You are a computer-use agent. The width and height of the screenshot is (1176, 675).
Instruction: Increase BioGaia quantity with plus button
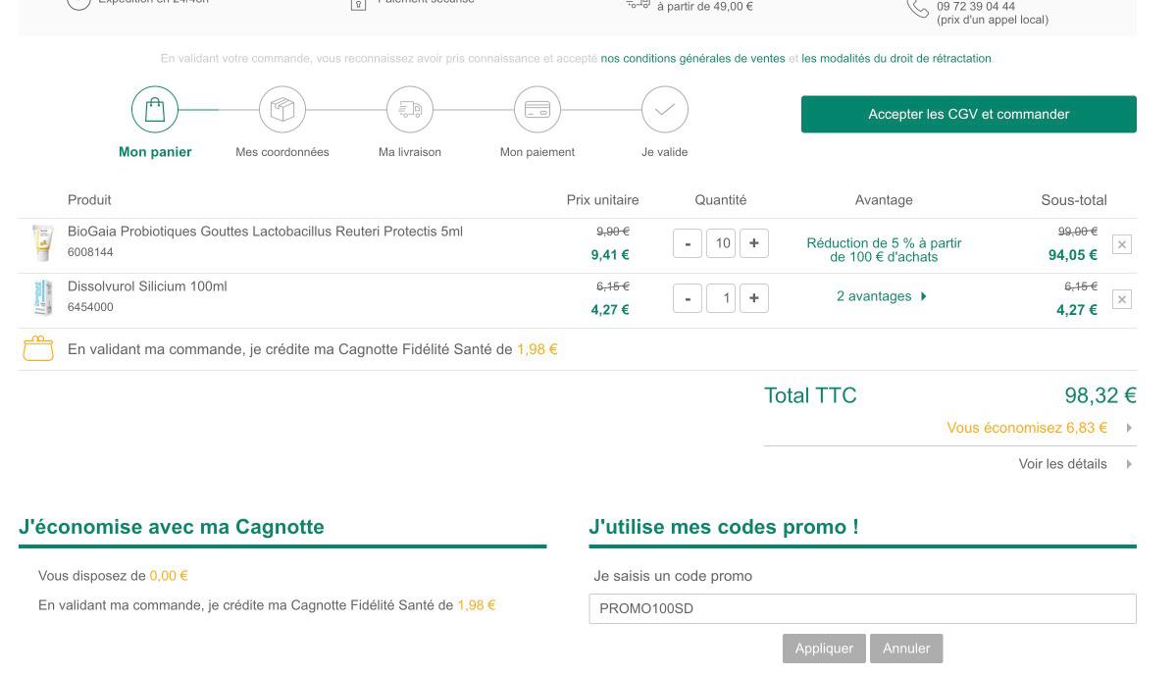(x=753, y=243)
